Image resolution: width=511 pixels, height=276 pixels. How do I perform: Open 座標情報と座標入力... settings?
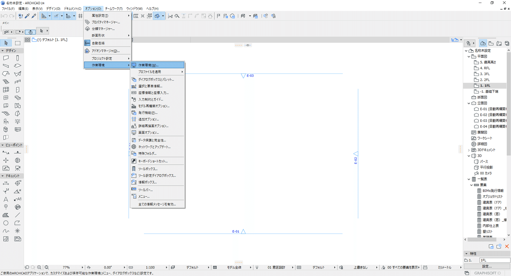pyautogui.click(x=158, y=93)
